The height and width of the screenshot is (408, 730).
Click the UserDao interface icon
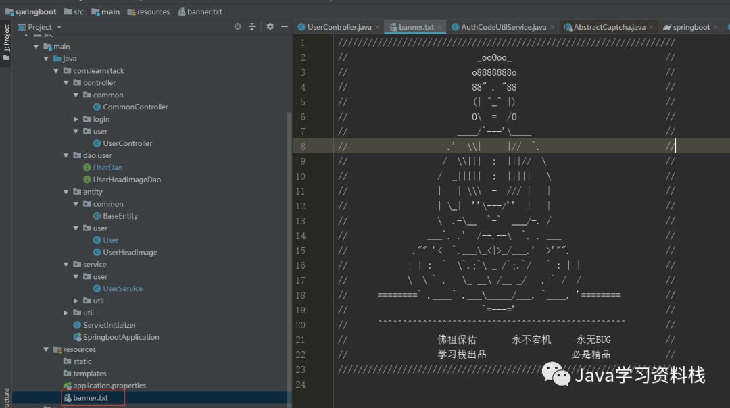87,168
